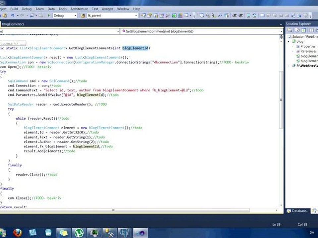The height and width of the screenshot is (238, 318).
Task: Select the first blogElement file in Solution Explorer
Action: point(307,56)
